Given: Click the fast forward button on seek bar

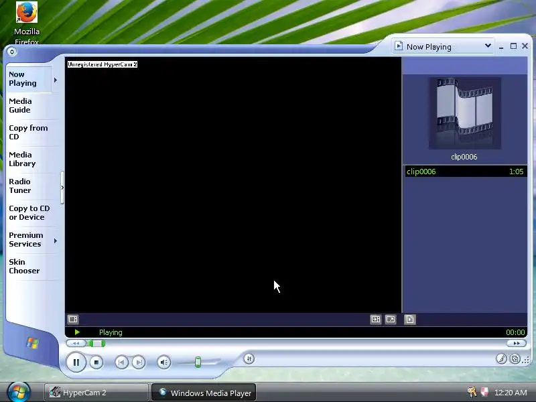Looking at the screenshot, I should pos(517,343).
